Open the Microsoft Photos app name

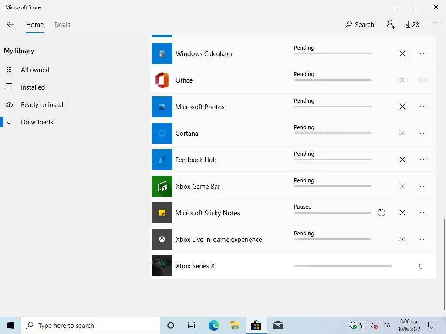[200, 107]
